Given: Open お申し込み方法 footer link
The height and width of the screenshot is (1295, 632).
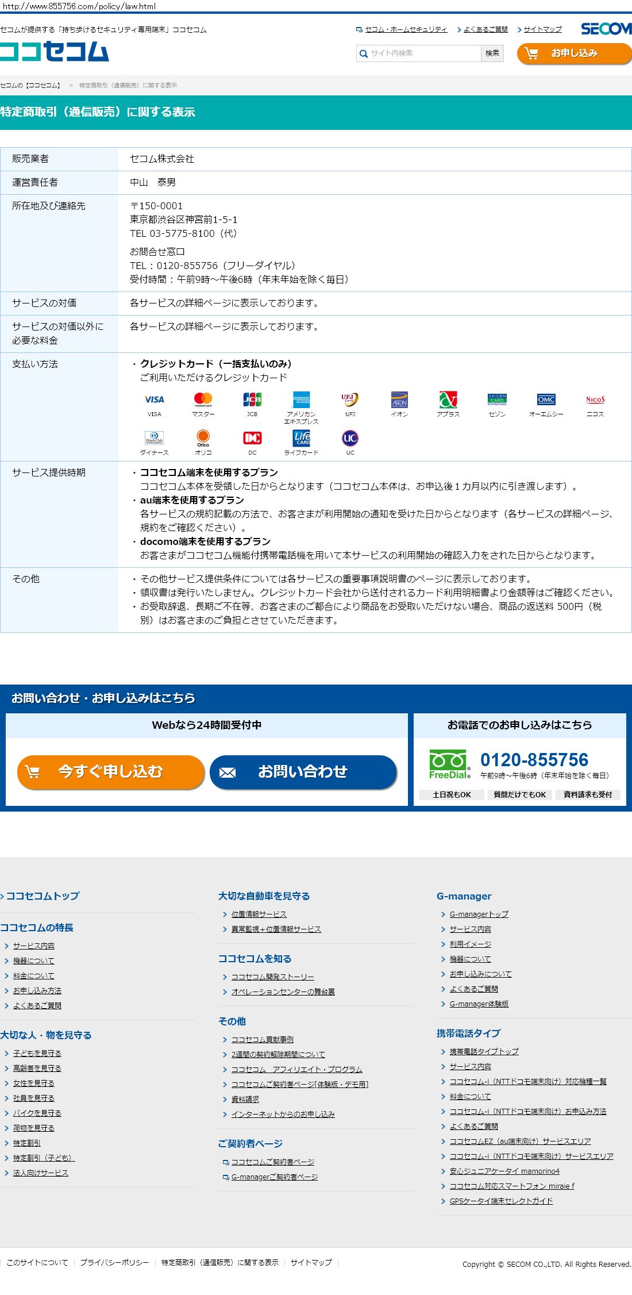Looking at the screenshot, I should click(x=37, y=990).
